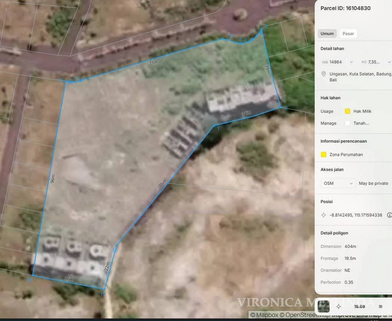Click the locate crosshair in the bottom bar

[x=338, y=307]
